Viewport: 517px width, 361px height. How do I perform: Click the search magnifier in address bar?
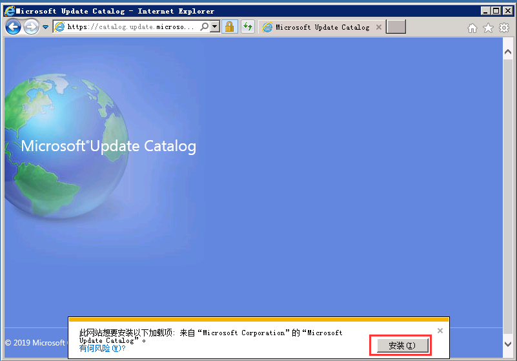tap(204, 27)
